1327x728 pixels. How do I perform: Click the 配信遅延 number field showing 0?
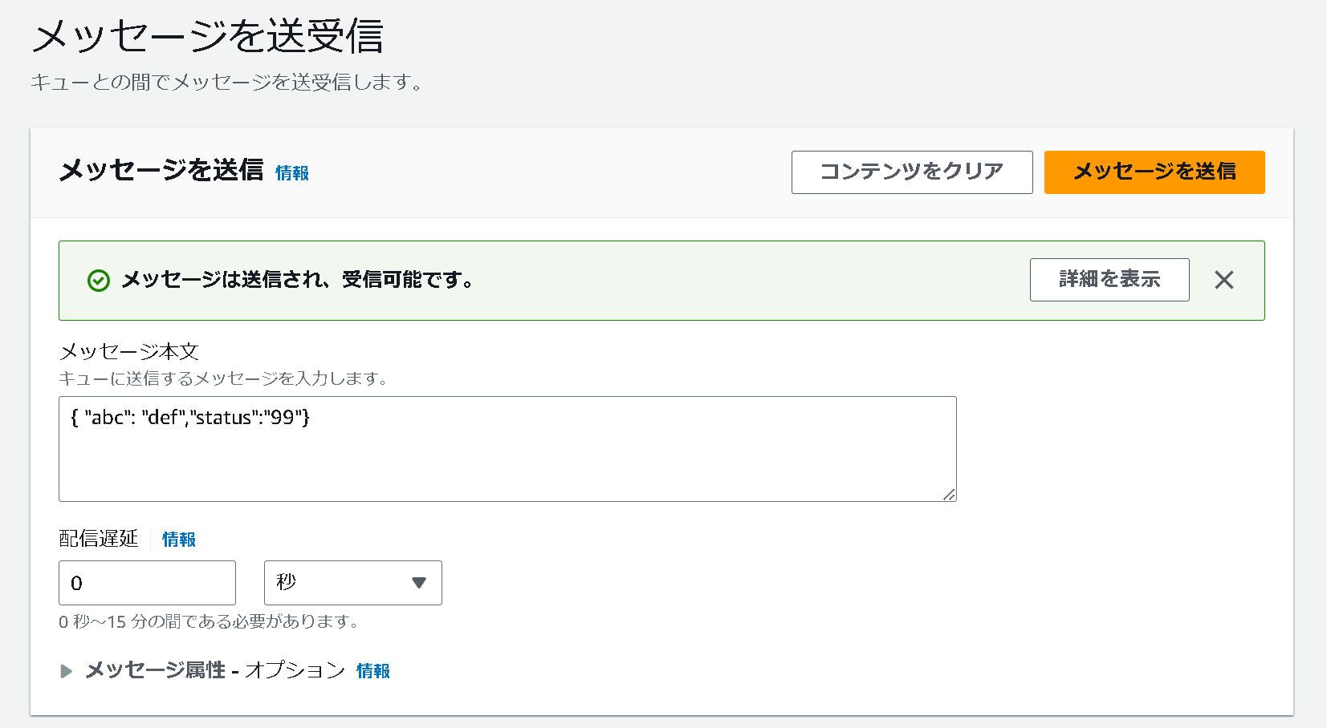coord(147,583)
